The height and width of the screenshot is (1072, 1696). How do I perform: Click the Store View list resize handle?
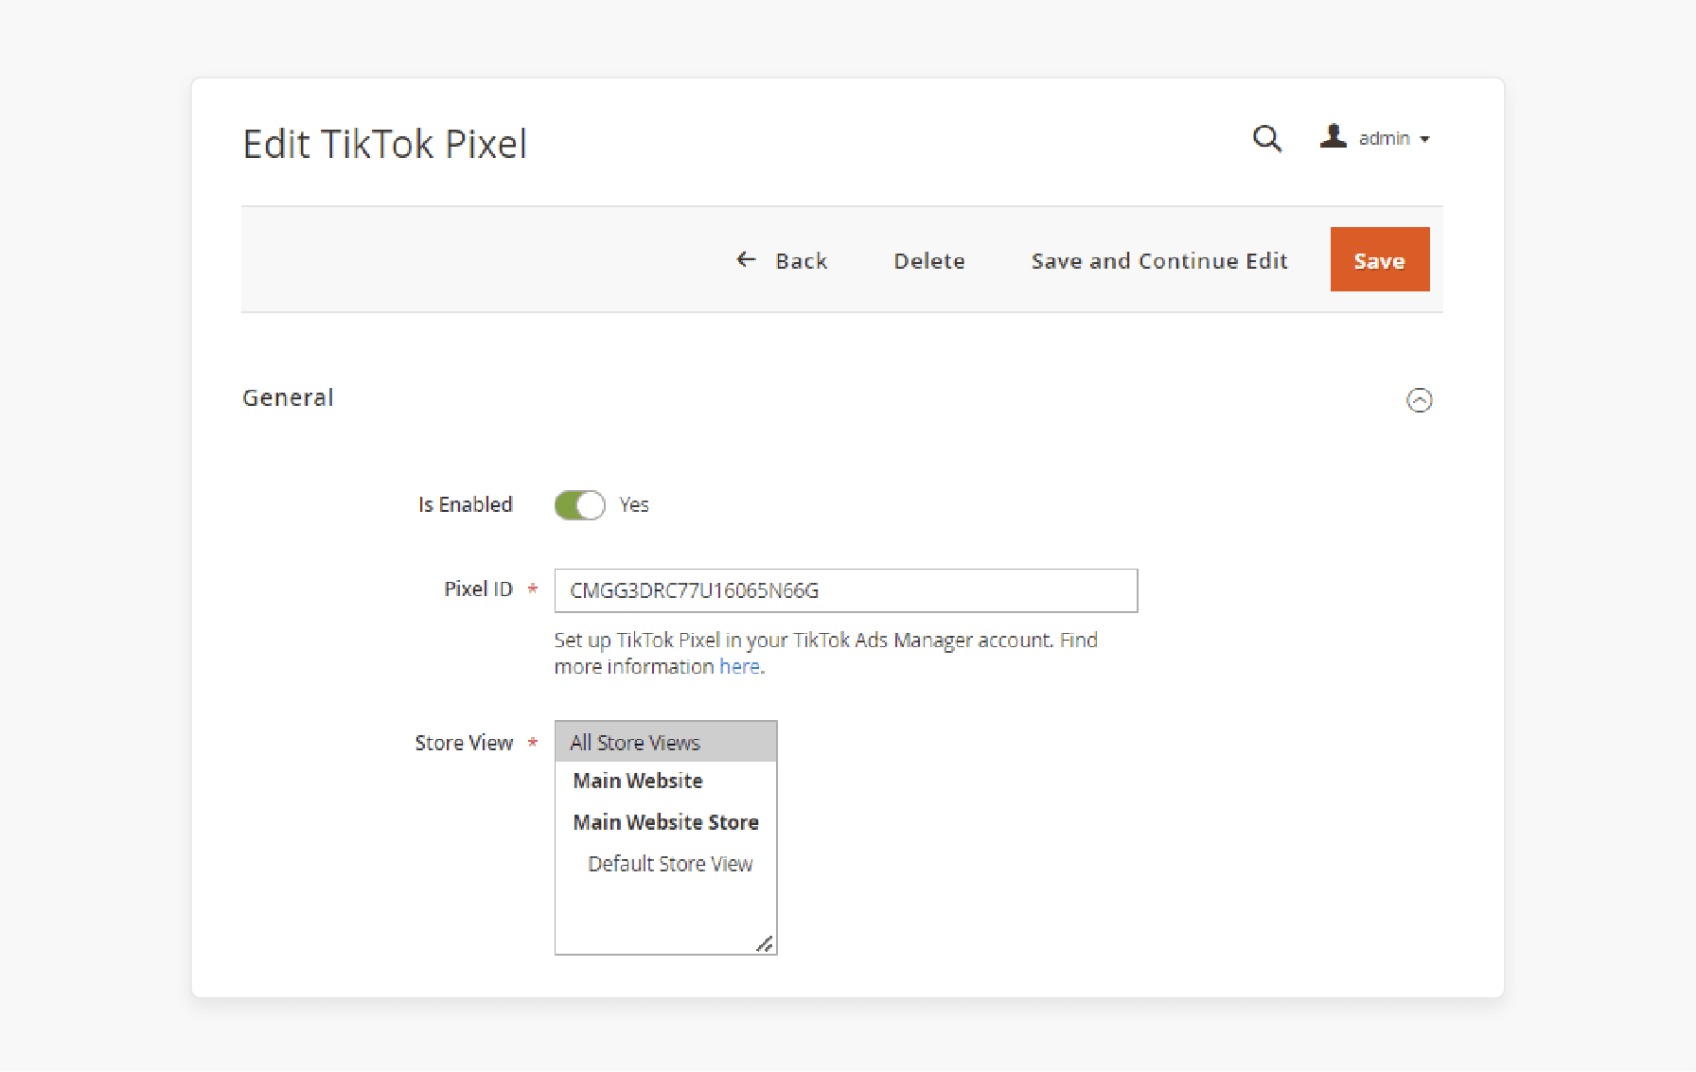point(765,943)
